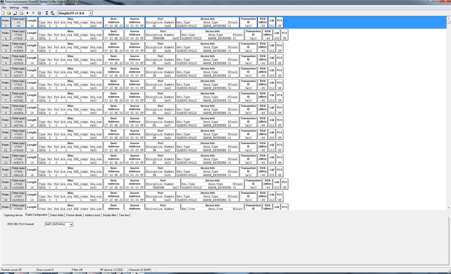
Task: Switch to the Capturing device tab
Action: point(13,215)
